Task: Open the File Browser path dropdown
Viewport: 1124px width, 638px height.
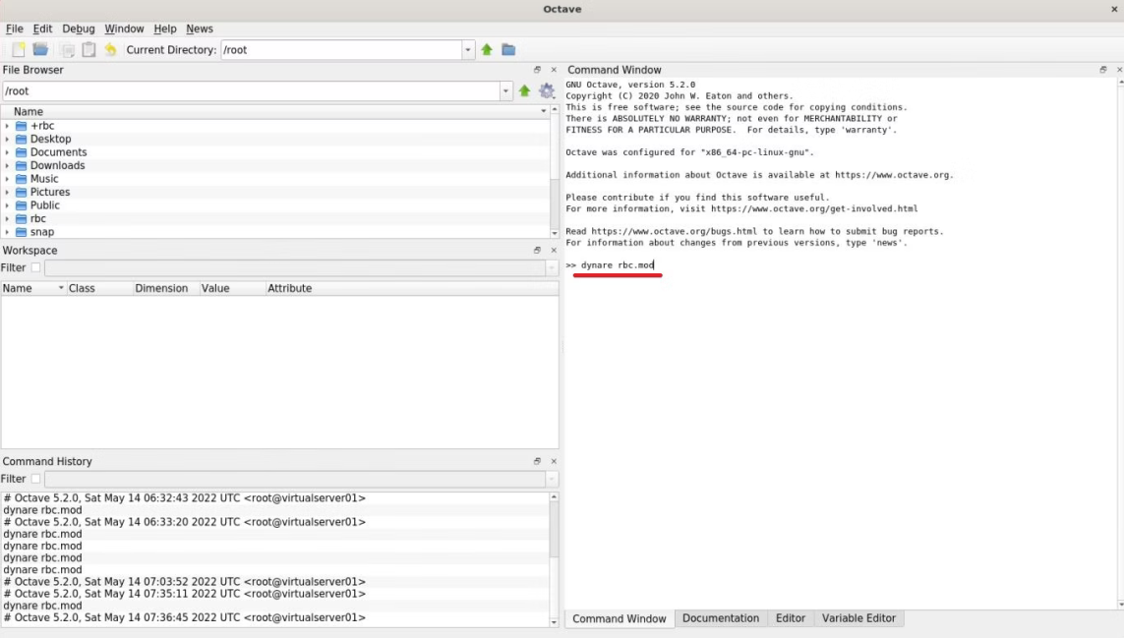Action: (505, 91)
